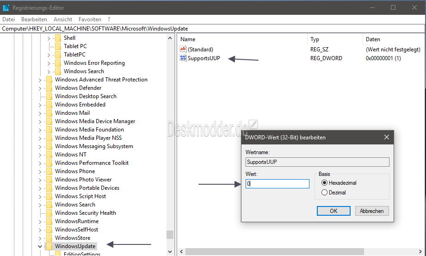Click the WindowsStore folder icon
Image resolution: width=426 pixels, height=256 pixels.
click(x=49, y=238)
